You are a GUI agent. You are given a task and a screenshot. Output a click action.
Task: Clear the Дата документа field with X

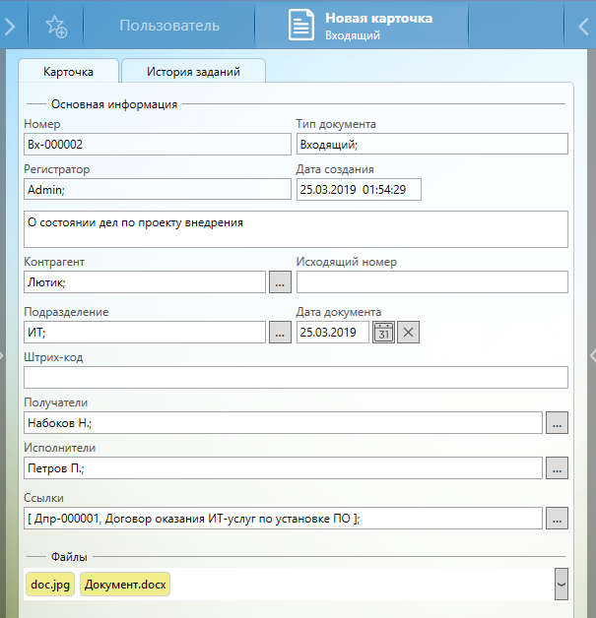[409, 333]
